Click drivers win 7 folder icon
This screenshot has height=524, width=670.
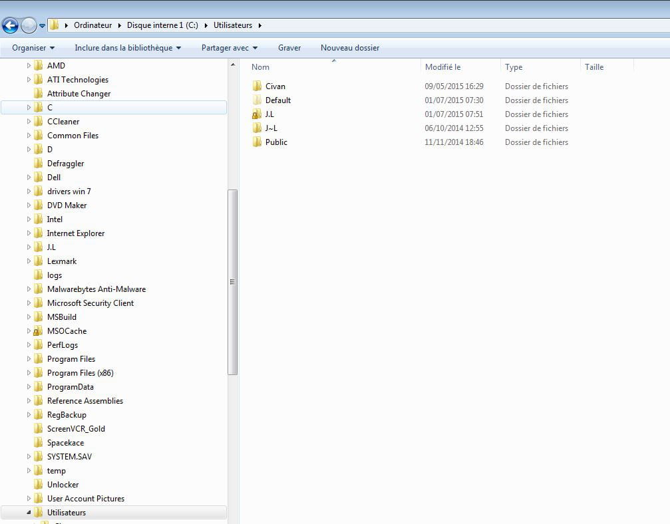coord(39,192)
